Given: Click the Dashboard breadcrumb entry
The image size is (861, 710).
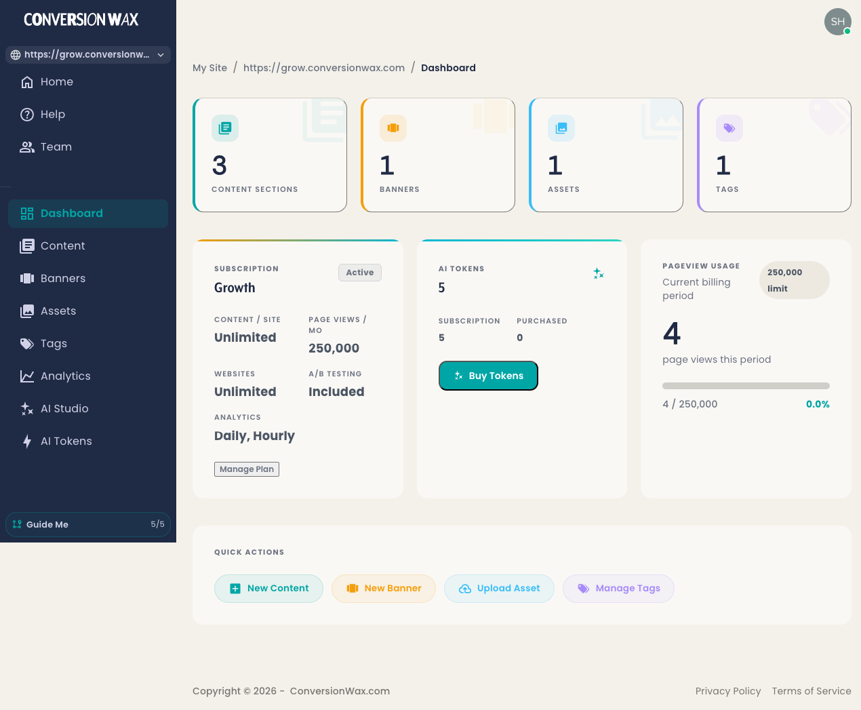Looking at the screenshot, I should [x=448, y=68].
